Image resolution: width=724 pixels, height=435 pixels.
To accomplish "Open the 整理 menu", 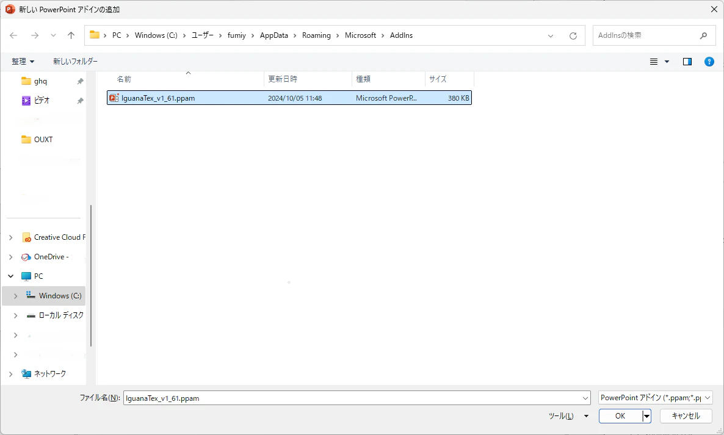I will click(x=23, y=62).
